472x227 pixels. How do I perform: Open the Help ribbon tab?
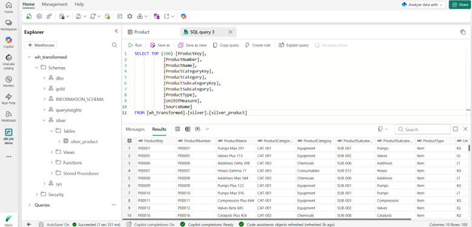79,4
